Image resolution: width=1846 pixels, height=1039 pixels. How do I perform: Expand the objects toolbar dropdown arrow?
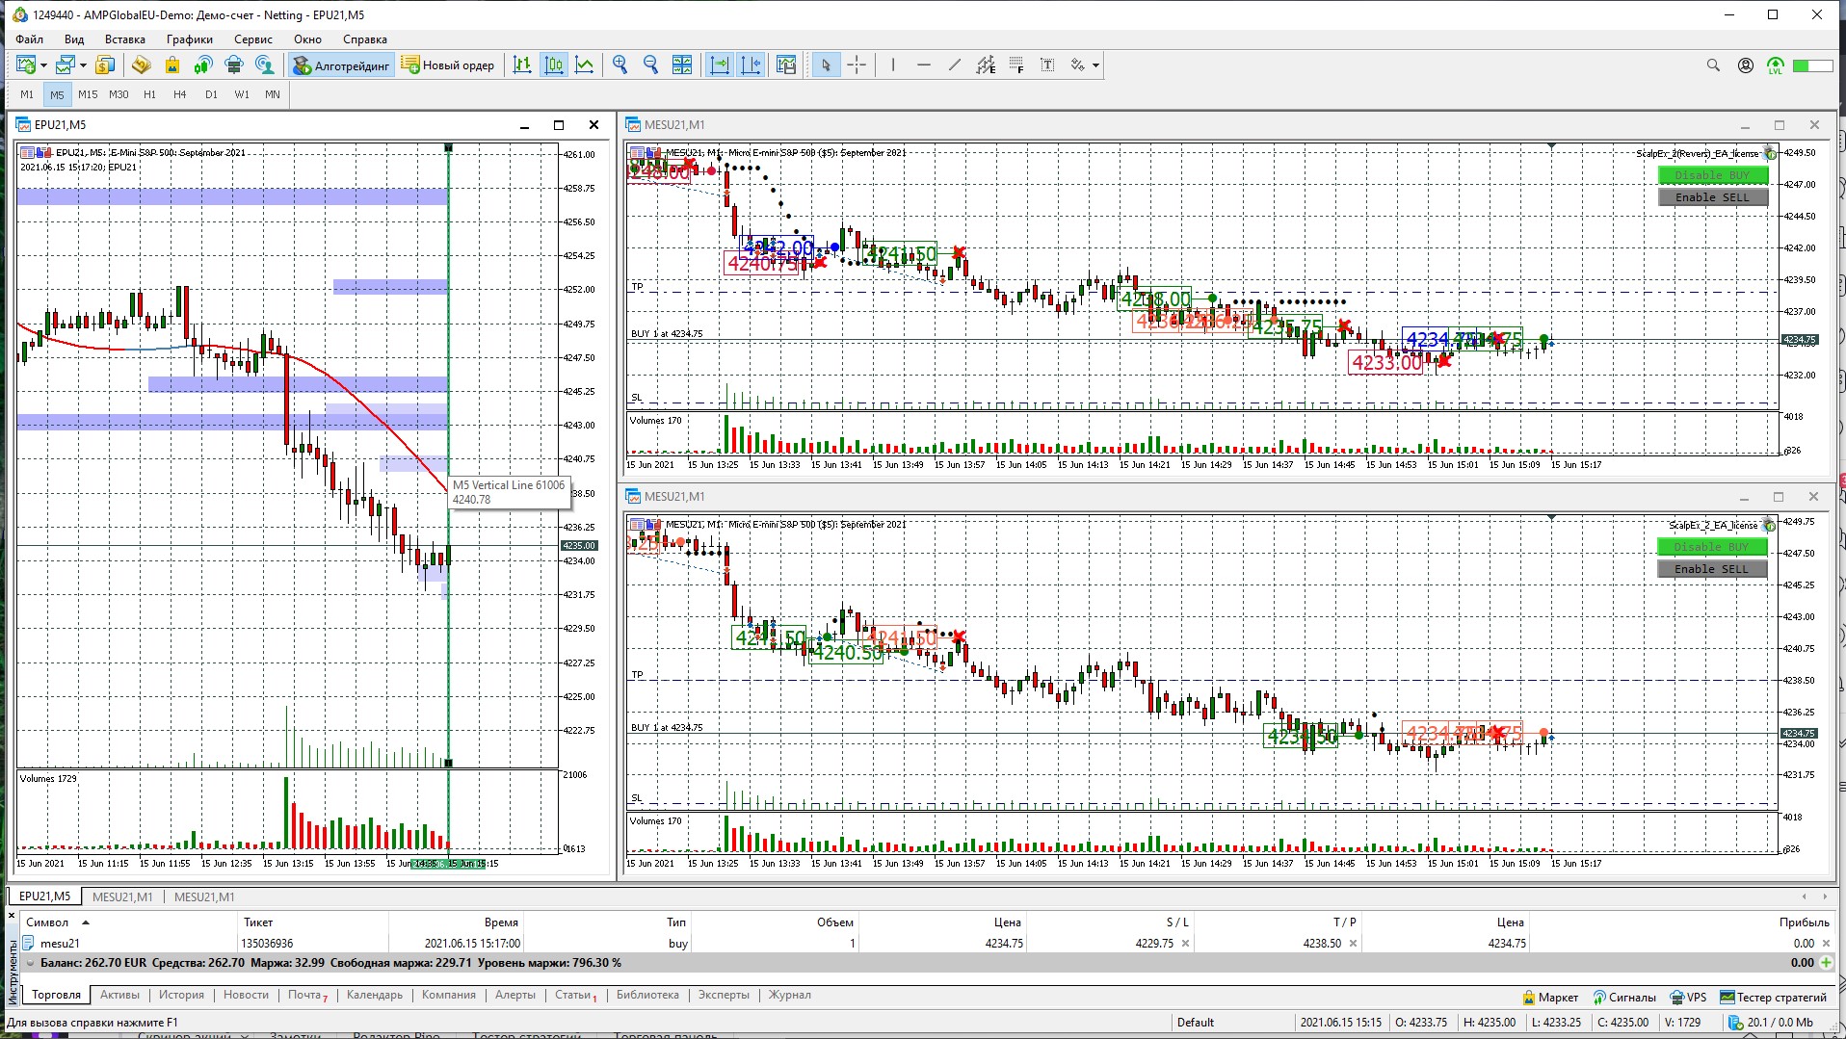[x=1095, y=65]
